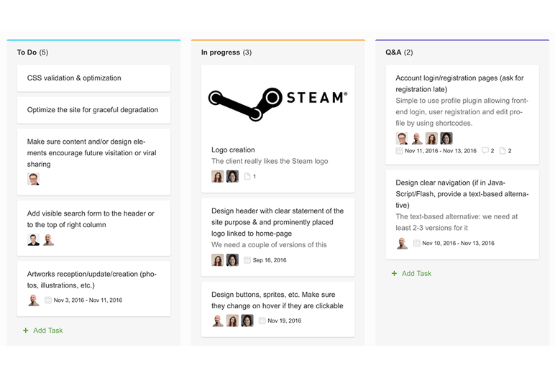Open the viral sharing content task card
Screen dimensions: 555x373
tap(93, 162)
